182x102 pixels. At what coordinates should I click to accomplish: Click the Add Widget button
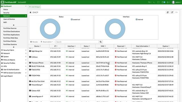34,7
